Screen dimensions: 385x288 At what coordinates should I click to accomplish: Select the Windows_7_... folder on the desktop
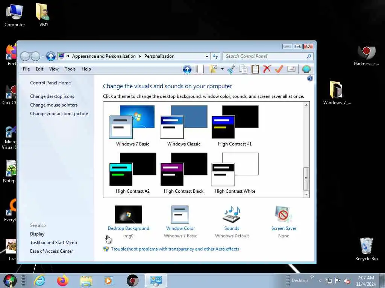pos(337,93)
